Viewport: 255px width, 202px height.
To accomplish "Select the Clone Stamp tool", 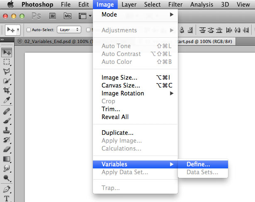I will click(7, 130).
